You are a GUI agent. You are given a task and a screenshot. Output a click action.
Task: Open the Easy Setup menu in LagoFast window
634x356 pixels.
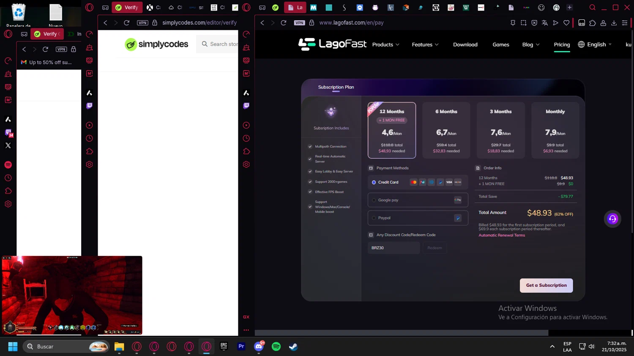click(x=625, y=23)
